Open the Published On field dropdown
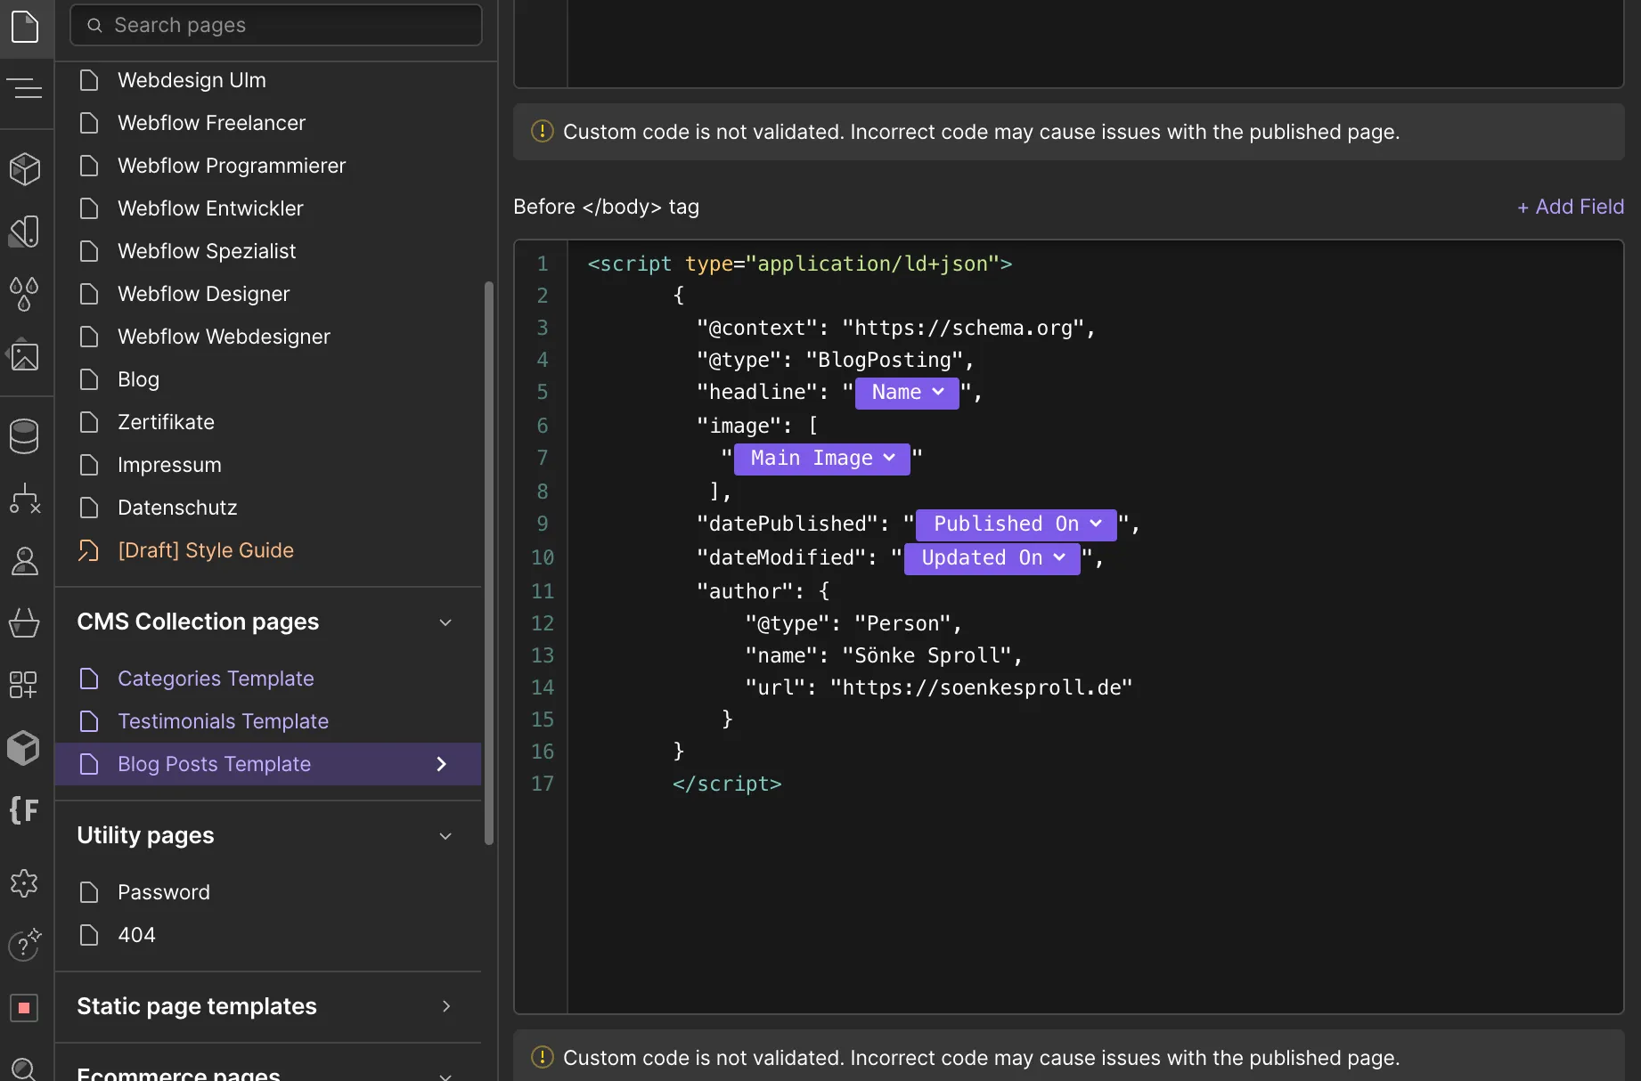 coord(1016,524)
